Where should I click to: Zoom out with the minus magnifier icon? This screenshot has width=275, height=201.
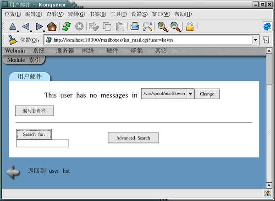[x=175, y=26]
